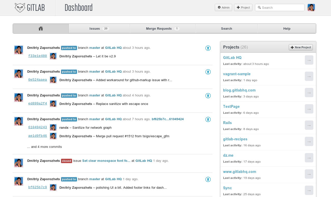Open the home tab with house icon
Image resolution: width=331 pixels, height=197 pixels.
(41, 28)
